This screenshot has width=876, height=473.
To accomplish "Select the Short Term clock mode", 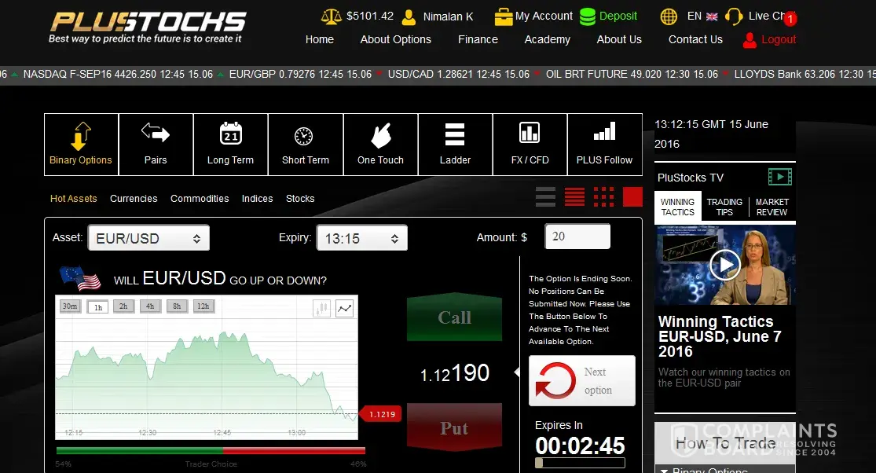I will [x=306, y=145].
